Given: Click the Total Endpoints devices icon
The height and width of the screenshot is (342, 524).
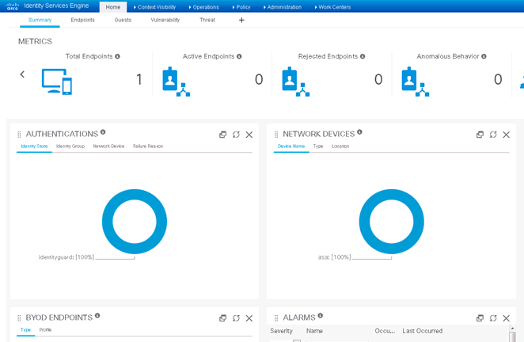Looking at the screenshot, I should click(x=57, y=80).
